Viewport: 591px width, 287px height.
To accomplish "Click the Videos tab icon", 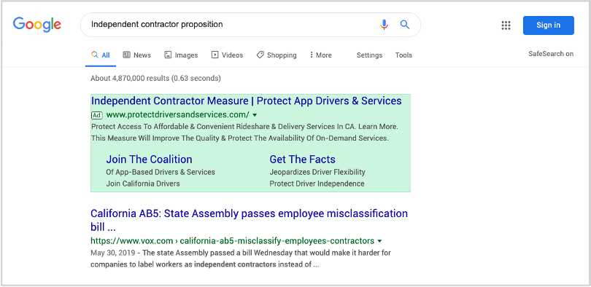I will (x=215, y=55).
